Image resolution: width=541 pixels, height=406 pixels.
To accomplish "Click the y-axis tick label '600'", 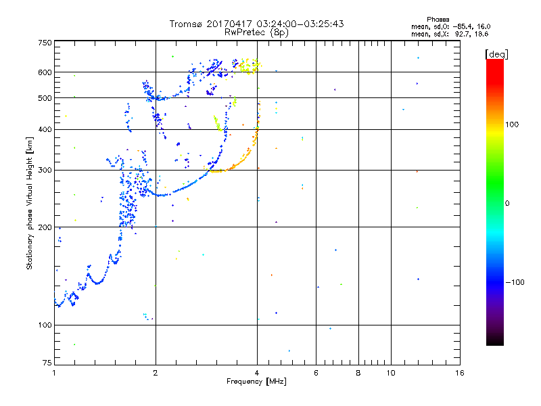I will coord(45,72).
